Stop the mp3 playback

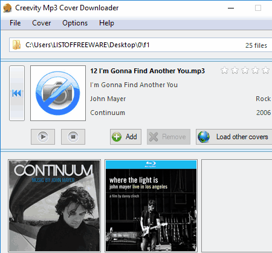coord(73,137)
